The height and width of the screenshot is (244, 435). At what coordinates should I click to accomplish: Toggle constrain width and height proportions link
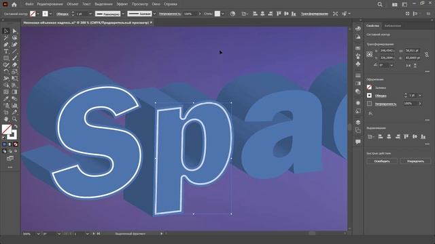(427, 54)
